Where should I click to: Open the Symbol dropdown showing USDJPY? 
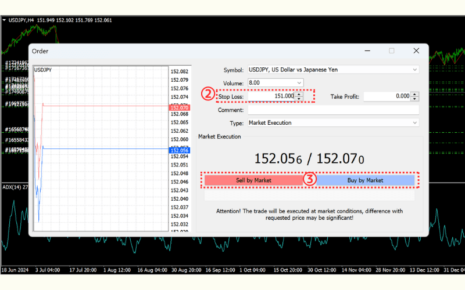point(332,70)
